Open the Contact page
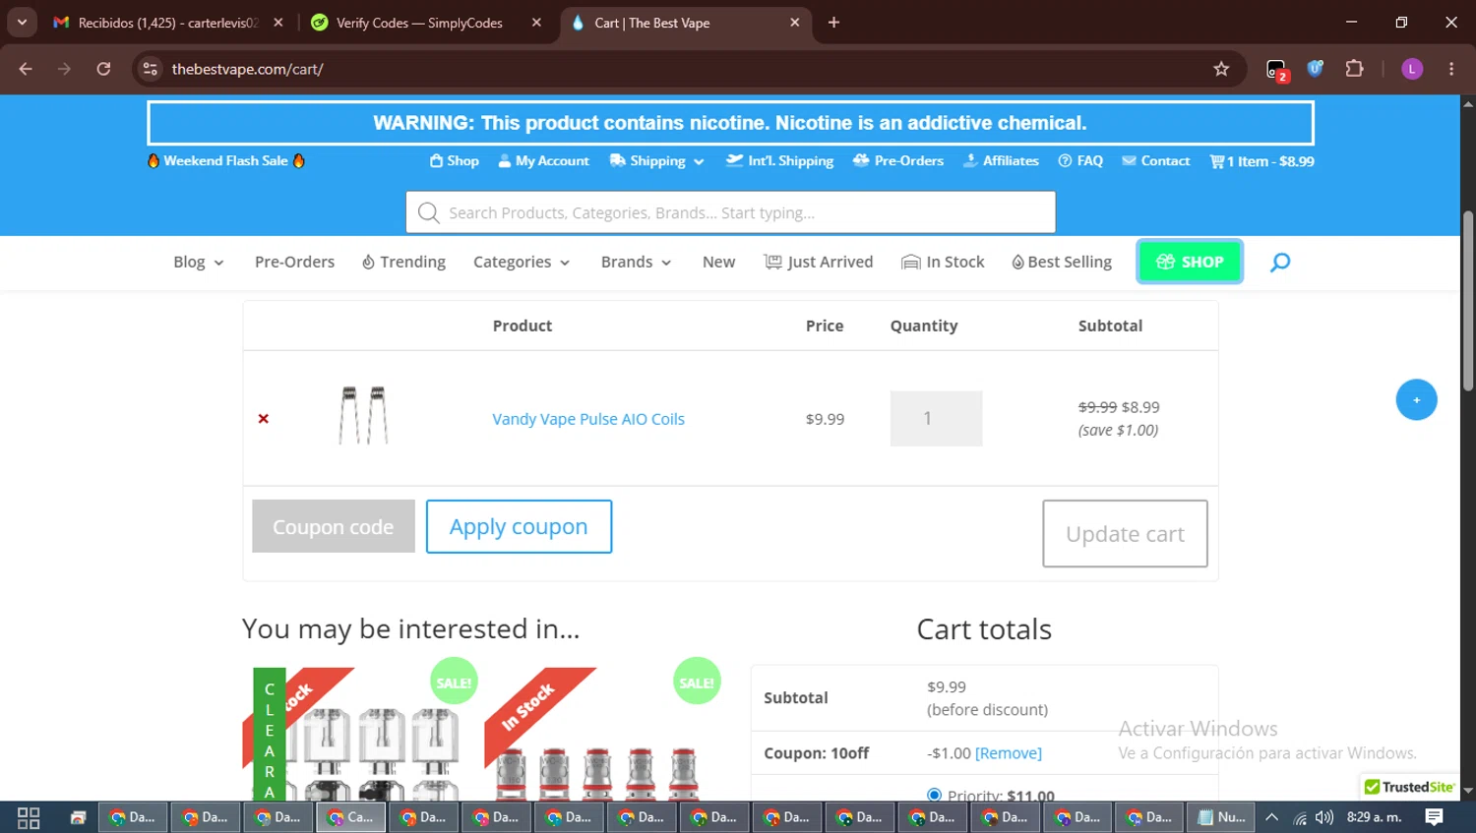This screenshot has height=833, width=1476. [x=1156, y=161]
